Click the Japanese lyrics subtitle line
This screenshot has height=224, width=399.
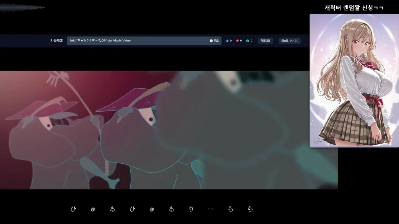pos(162,209)
